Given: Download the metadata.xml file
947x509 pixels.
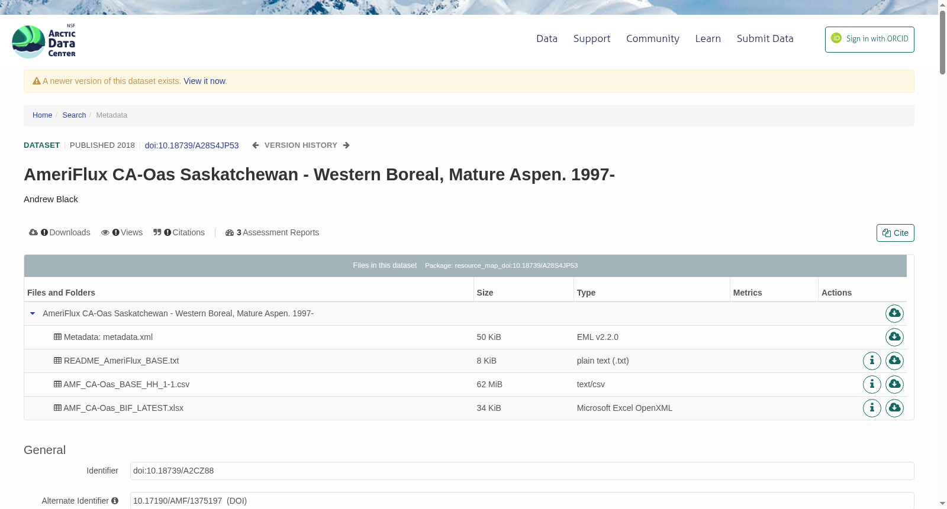Looking at the screenshot, I should click(x=894, y=337).
